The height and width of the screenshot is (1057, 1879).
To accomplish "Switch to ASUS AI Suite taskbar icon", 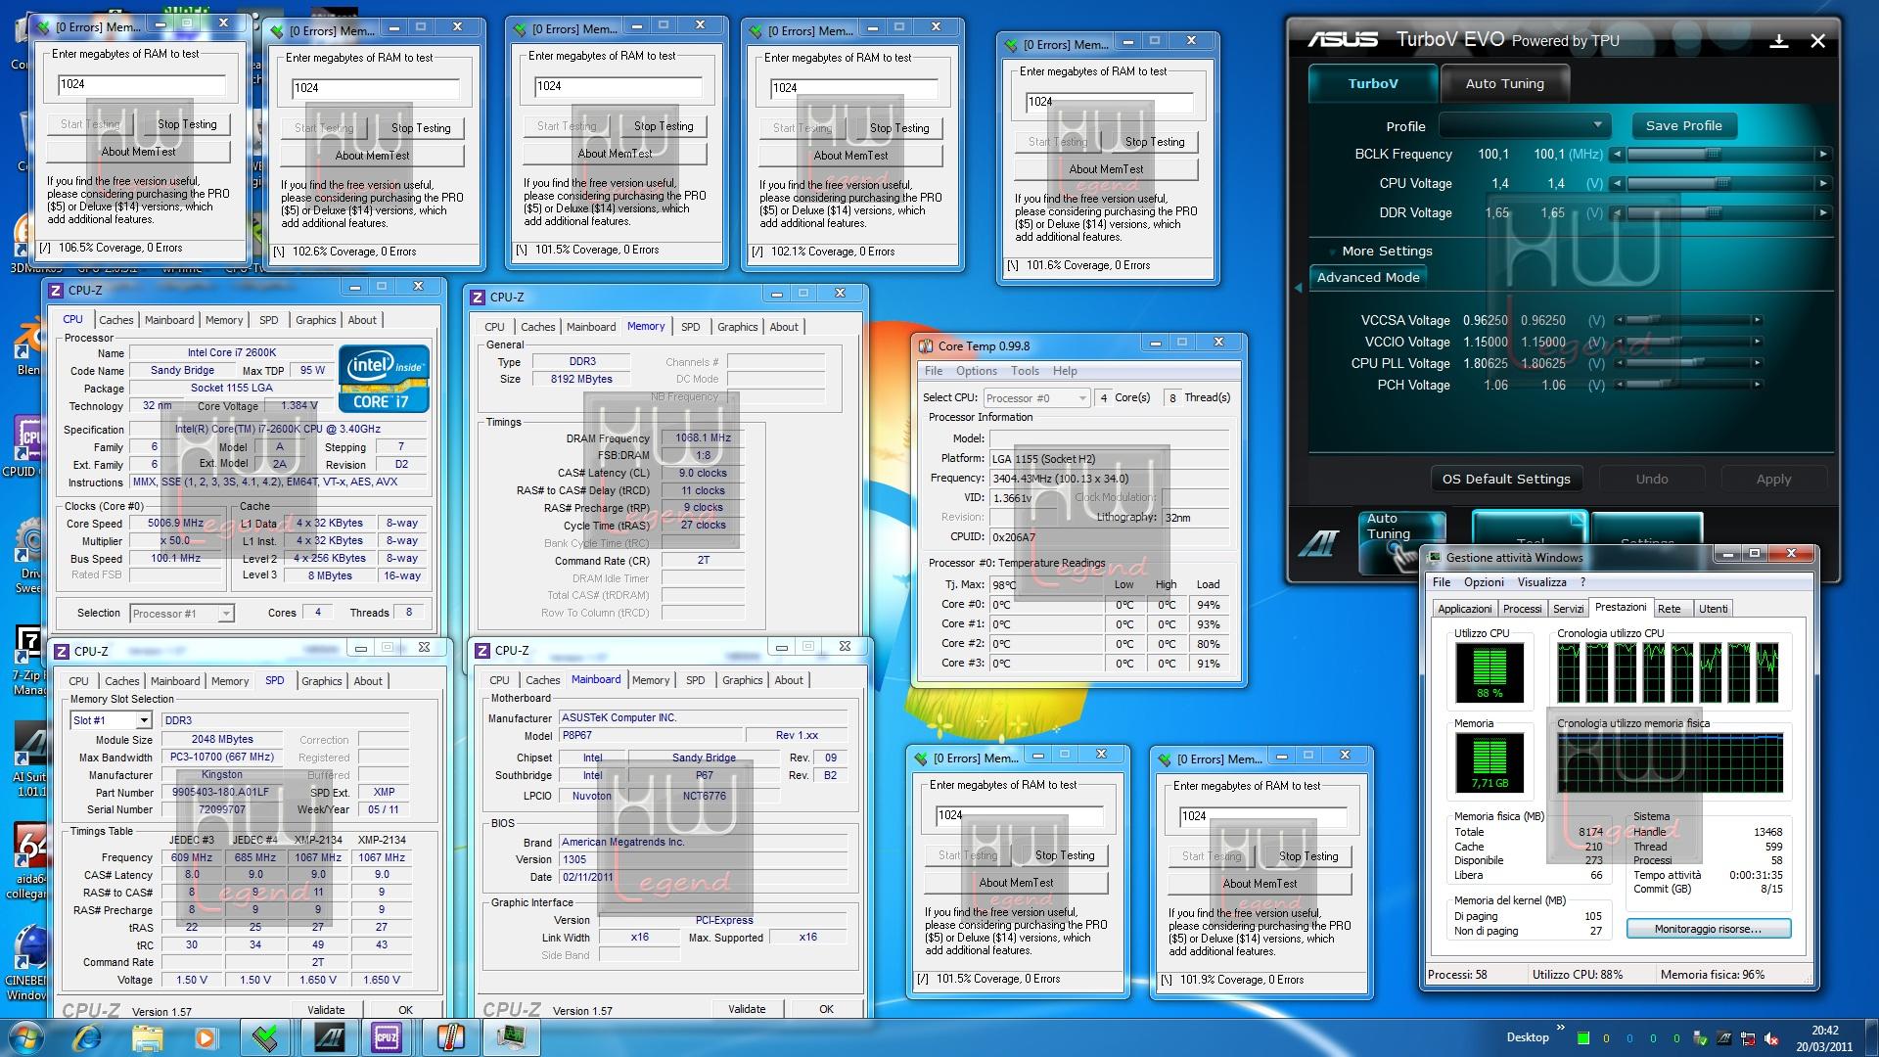I will coord(328,1037).
